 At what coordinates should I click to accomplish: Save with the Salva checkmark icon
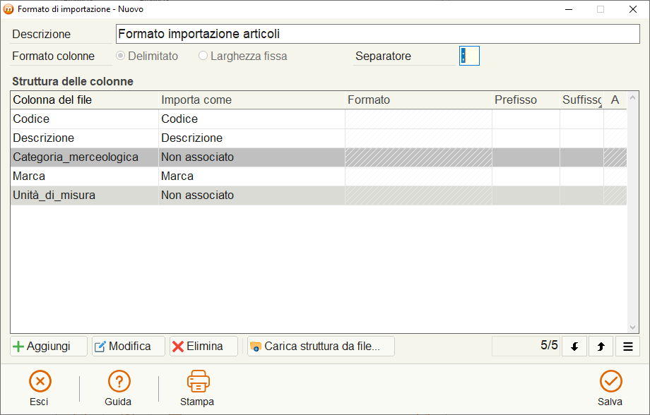pyautogui.click(x=610, y=381)
